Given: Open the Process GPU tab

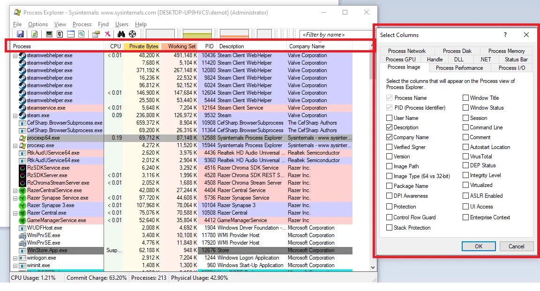Looking at the screenshot, I should pyautogui.click(x=400, y=59).
